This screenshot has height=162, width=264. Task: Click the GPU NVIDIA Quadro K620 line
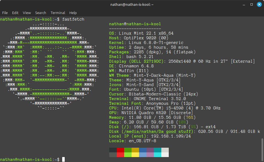point(151,113)
